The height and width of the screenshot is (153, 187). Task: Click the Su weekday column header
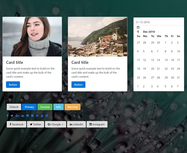tap(139, 36)
